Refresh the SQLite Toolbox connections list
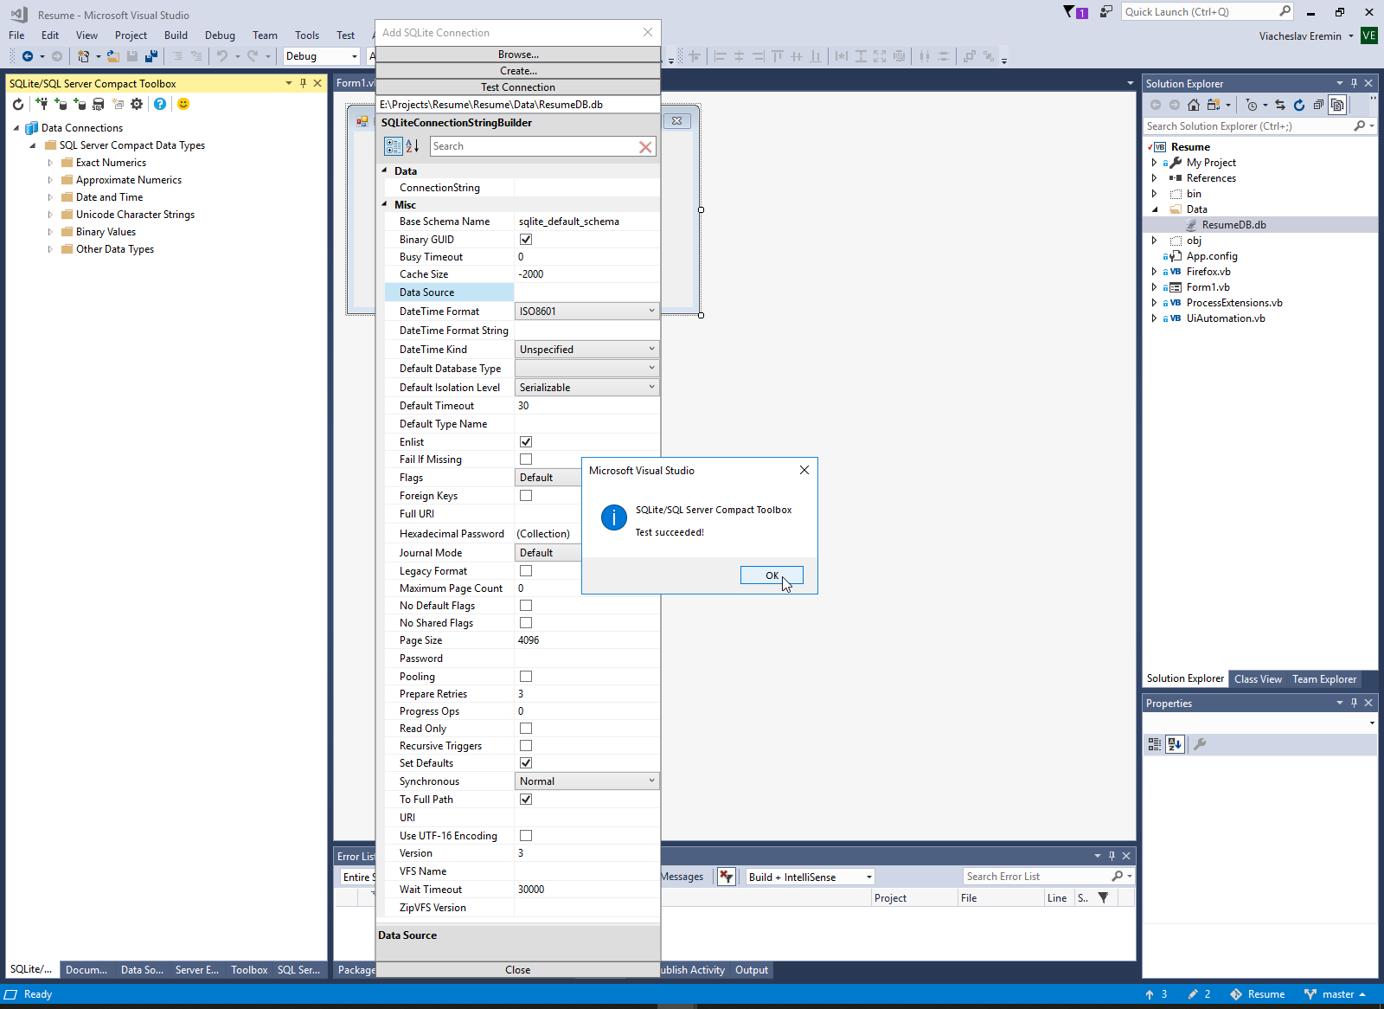Screen dimensions: 1384x1009 point(18,104)
